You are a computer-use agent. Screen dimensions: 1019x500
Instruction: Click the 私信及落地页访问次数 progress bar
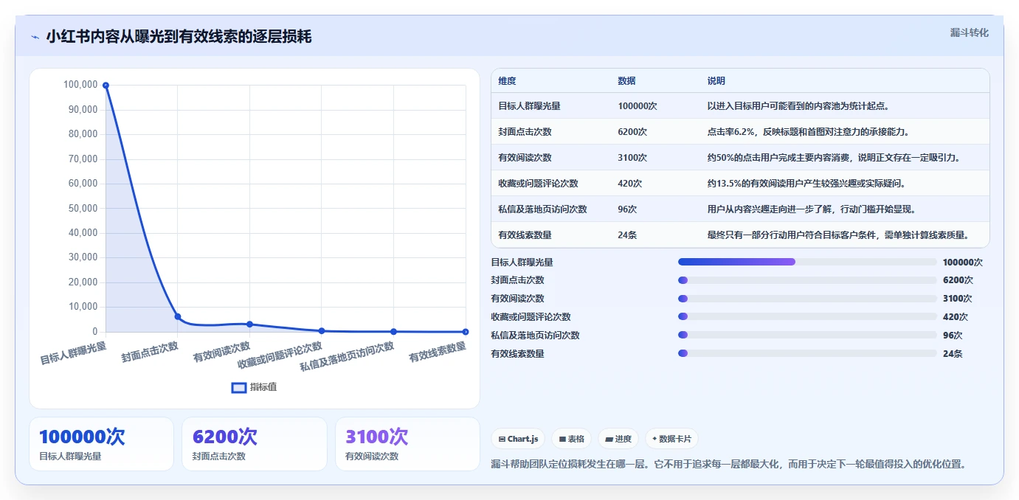coord(807,336)
